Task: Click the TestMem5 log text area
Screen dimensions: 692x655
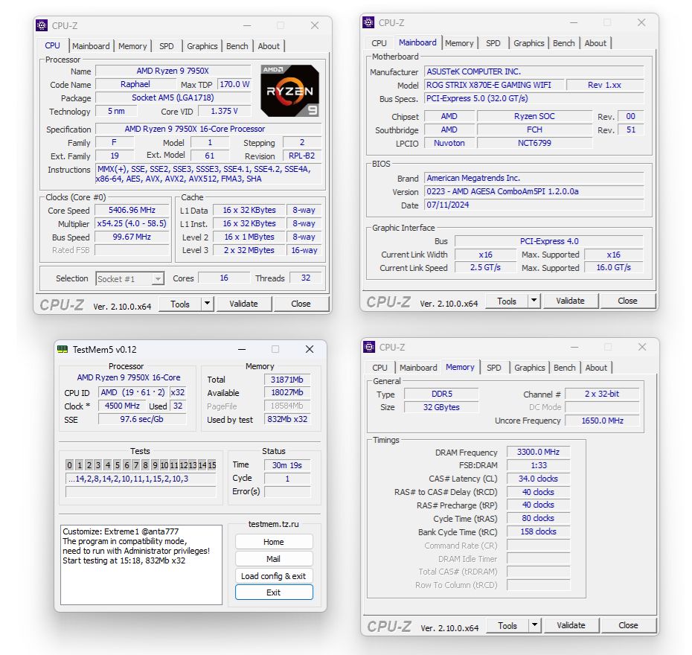Action: click(141, 564)
